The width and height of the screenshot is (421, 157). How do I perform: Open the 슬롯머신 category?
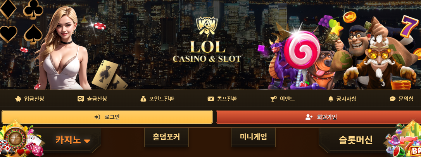click(x=356, y=140)
